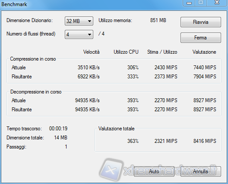Viewport: 228px width, 184px height.
Task: Click the Decompressione in corso group label
Action: pos(36,92)
